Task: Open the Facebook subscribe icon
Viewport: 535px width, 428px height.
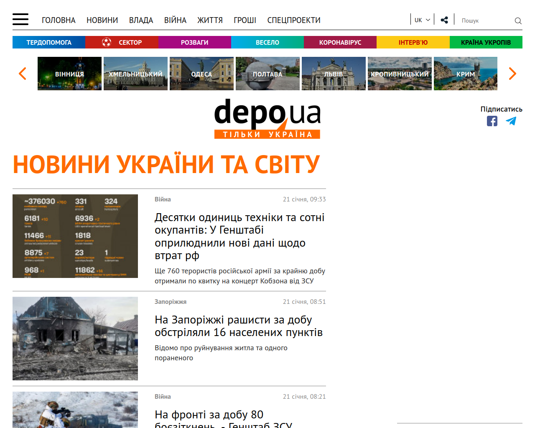Action: click(492, 121)
